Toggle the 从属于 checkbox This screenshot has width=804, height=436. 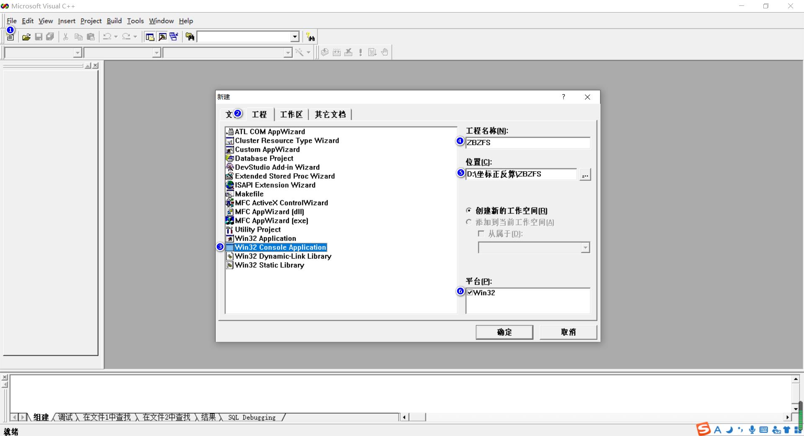(x=481, y=234)
